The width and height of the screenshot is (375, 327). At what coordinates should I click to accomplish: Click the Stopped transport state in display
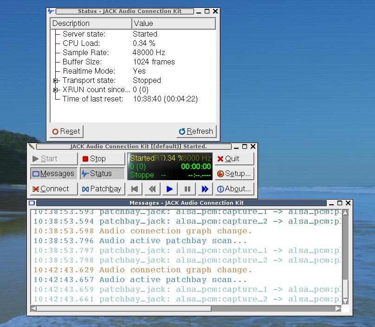(x=142, y=175)
